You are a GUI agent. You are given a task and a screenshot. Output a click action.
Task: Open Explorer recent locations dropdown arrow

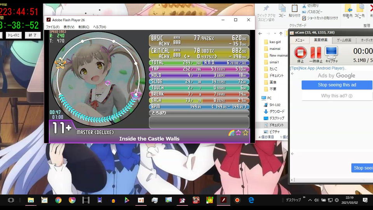pos(275,33)
